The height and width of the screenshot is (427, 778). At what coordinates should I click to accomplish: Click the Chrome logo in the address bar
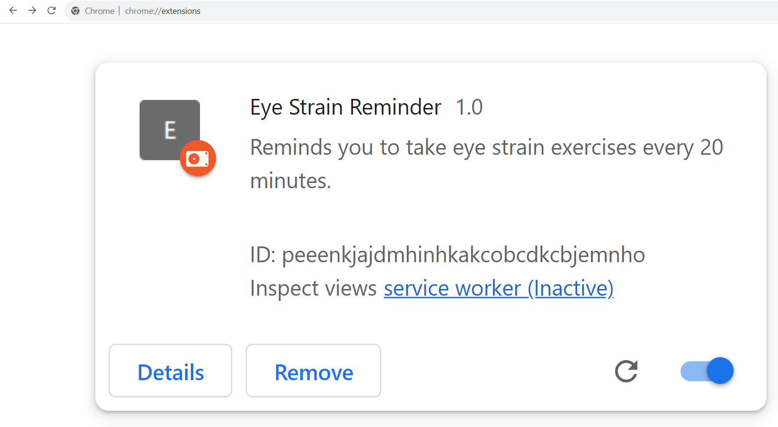[75, 11]
